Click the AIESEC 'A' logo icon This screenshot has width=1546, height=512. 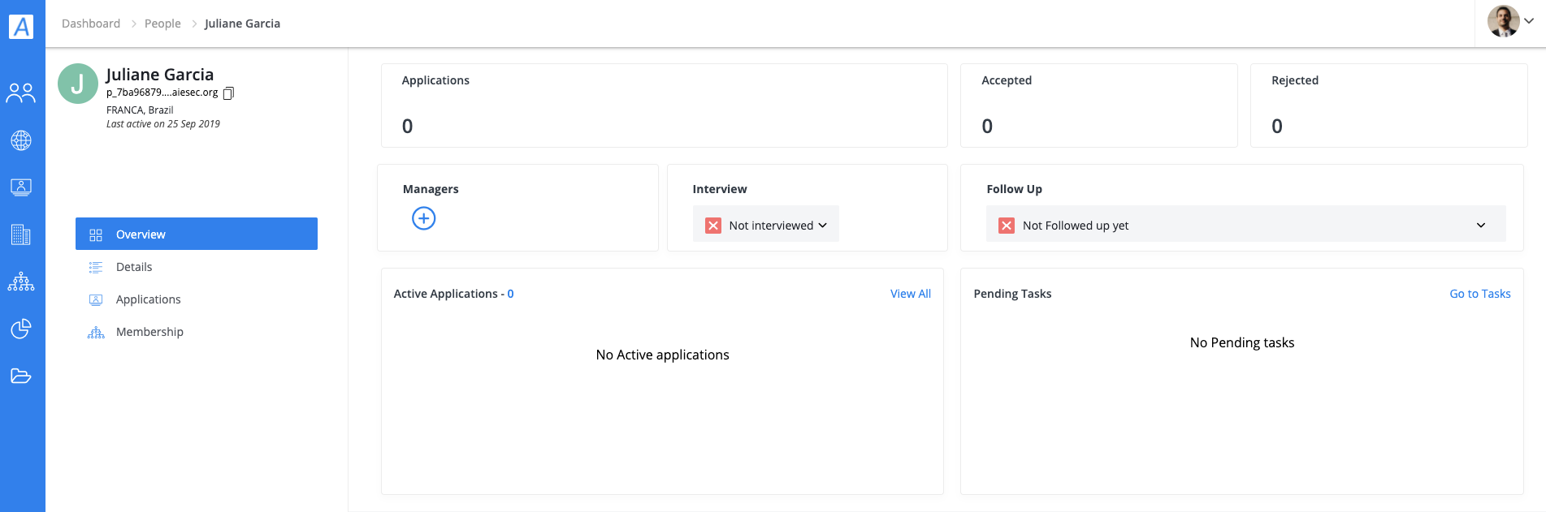[x=21, y=27]
